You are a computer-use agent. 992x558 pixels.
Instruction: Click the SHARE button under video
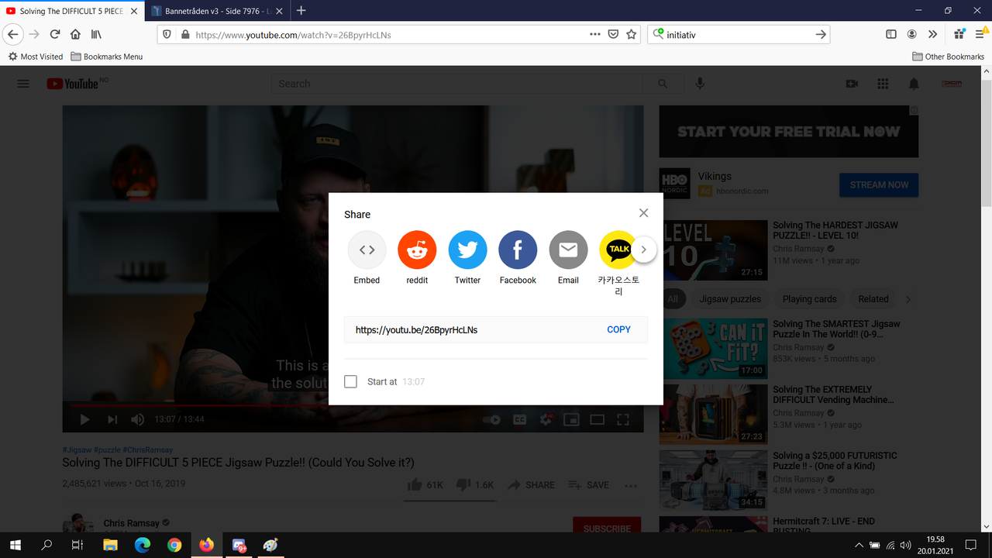coord(531,484)
